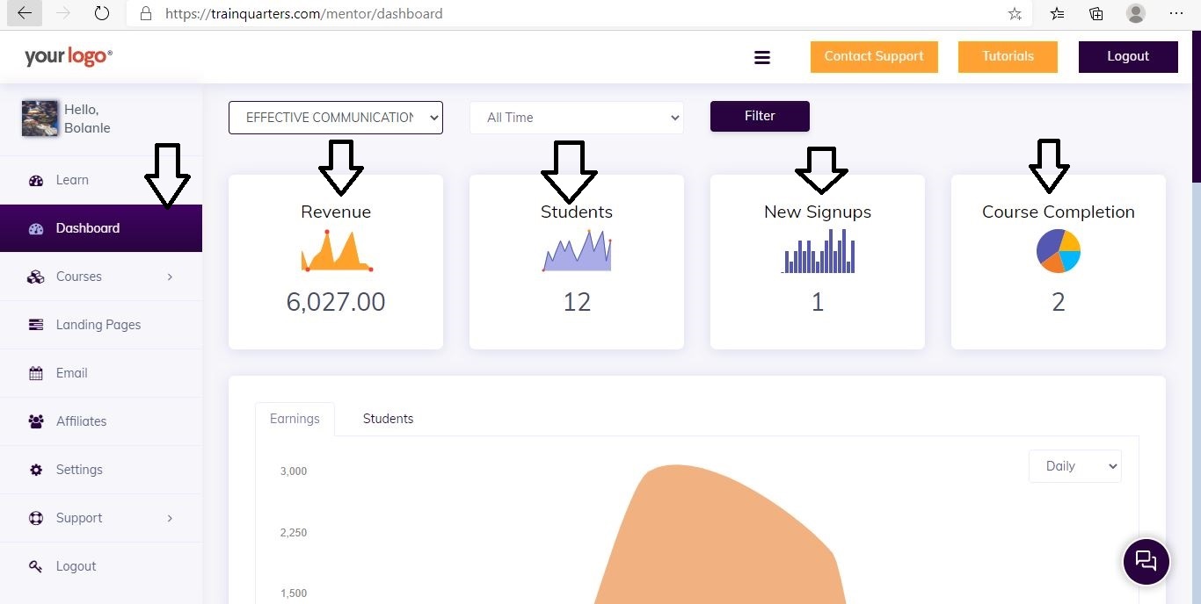Click the Dashboard gauge icon

pyautogui.click(x=36, y=228)
